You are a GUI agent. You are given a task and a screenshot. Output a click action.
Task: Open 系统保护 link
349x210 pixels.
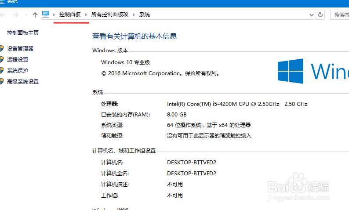point(18,71)
